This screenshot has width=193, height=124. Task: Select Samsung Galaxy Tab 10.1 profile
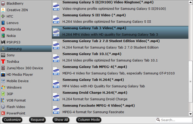[x=120, y=57]
